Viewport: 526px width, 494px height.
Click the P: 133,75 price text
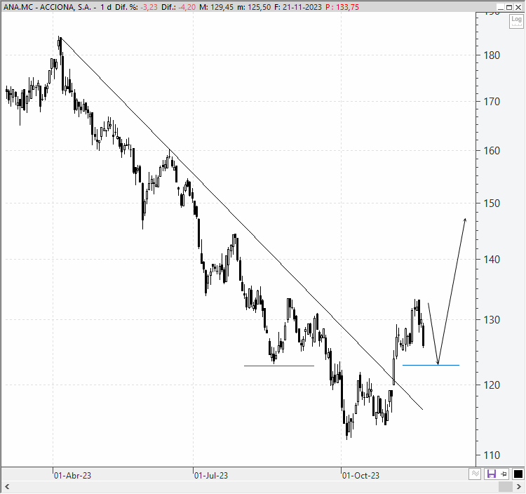342,7
